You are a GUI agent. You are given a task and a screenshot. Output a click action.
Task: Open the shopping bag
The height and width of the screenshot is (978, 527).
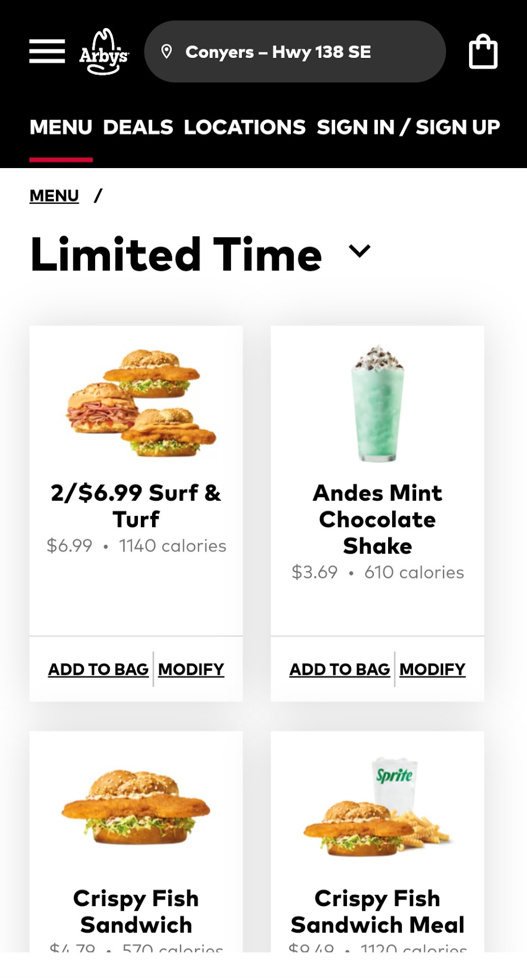(x=482, y=51)
